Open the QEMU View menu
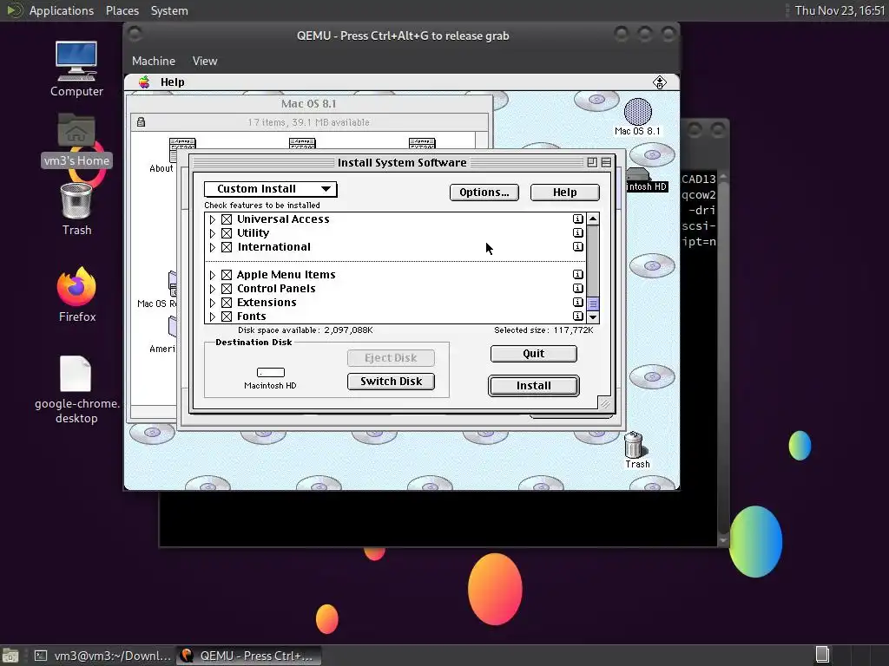This screenshot has width=889, height=666. coord(205,61)
